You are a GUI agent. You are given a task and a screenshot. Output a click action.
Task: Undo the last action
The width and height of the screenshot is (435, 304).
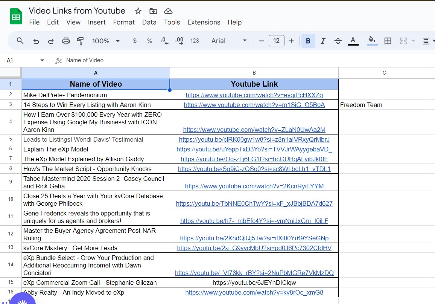[x=36, y=41]
